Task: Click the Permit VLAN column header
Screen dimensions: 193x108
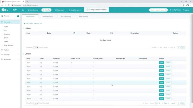Action: 120,59
